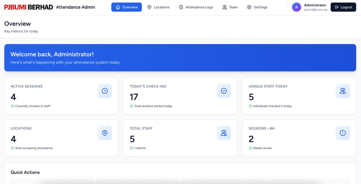This screenshot has height=184, width=361.
Task: Click the green check beside "Needs review"
Action: (250, 148)
